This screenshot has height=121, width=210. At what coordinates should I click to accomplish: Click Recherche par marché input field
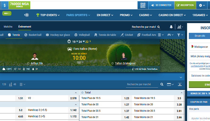(142, 84)
